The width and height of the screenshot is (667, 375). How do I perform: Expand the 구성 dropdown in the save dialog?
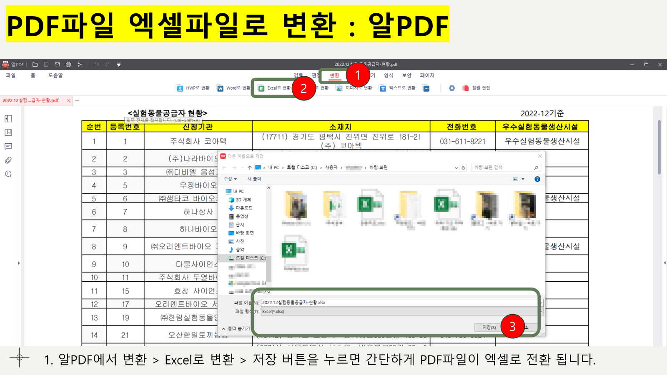(x=230, y=179)
